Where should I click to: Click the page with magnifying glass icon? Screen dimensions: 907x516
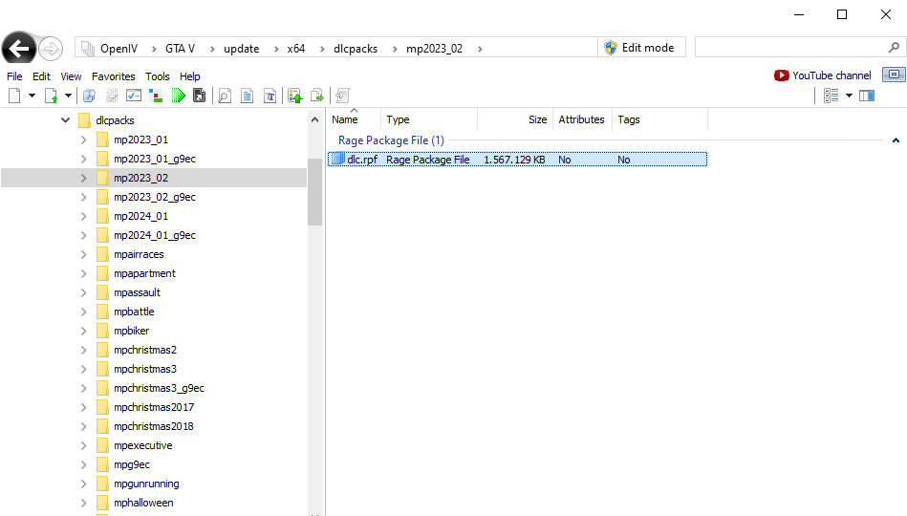tap(225, 96)
